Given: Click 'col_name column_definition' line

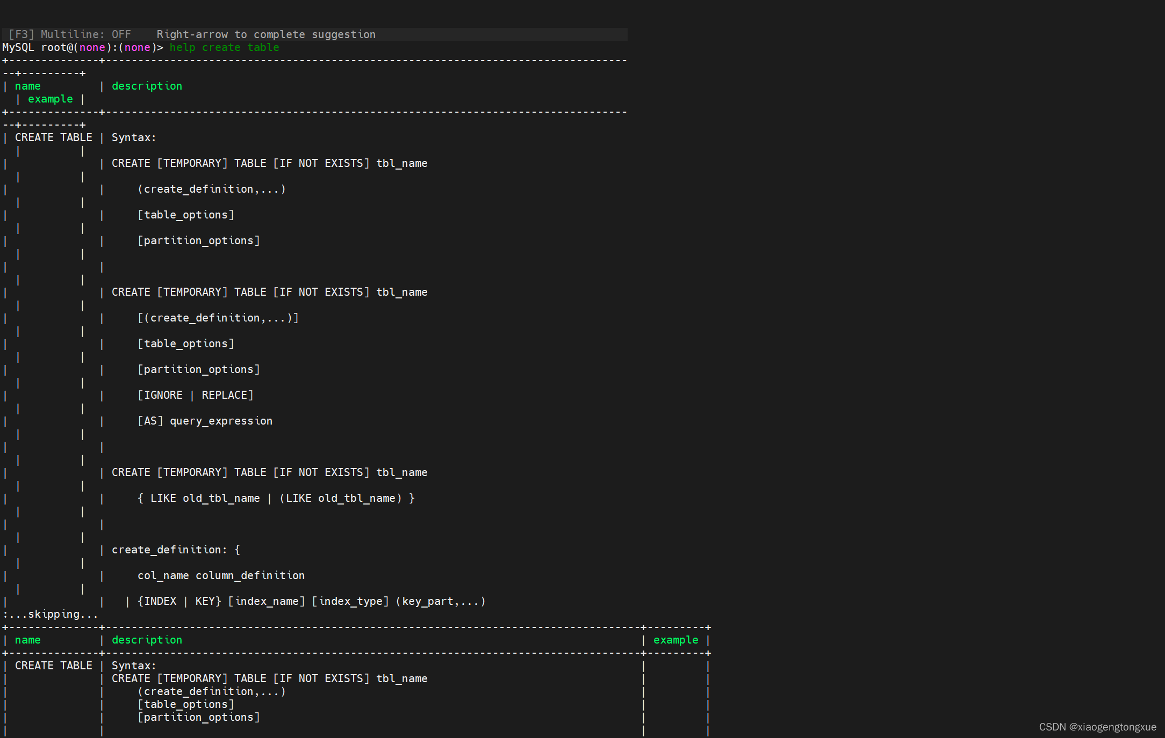Looking at the screenshot, I should pyautogui.click(x=221, y=575).
